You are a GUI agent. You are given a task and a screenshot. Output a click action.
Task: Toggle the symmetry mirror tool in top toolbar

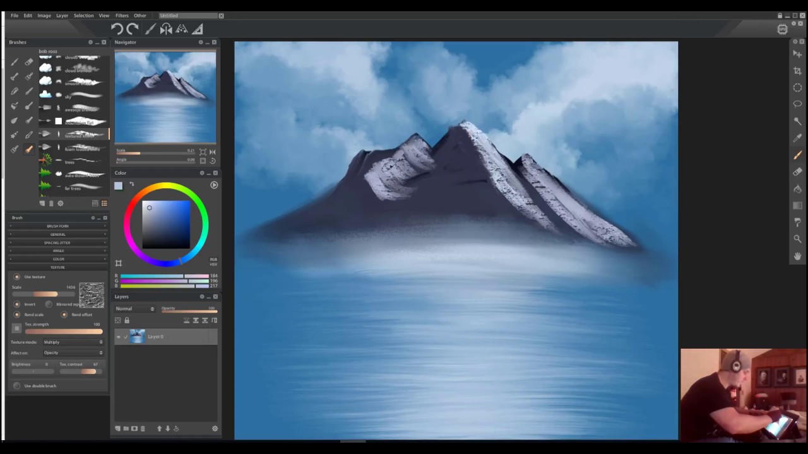(x=166, y=28)
